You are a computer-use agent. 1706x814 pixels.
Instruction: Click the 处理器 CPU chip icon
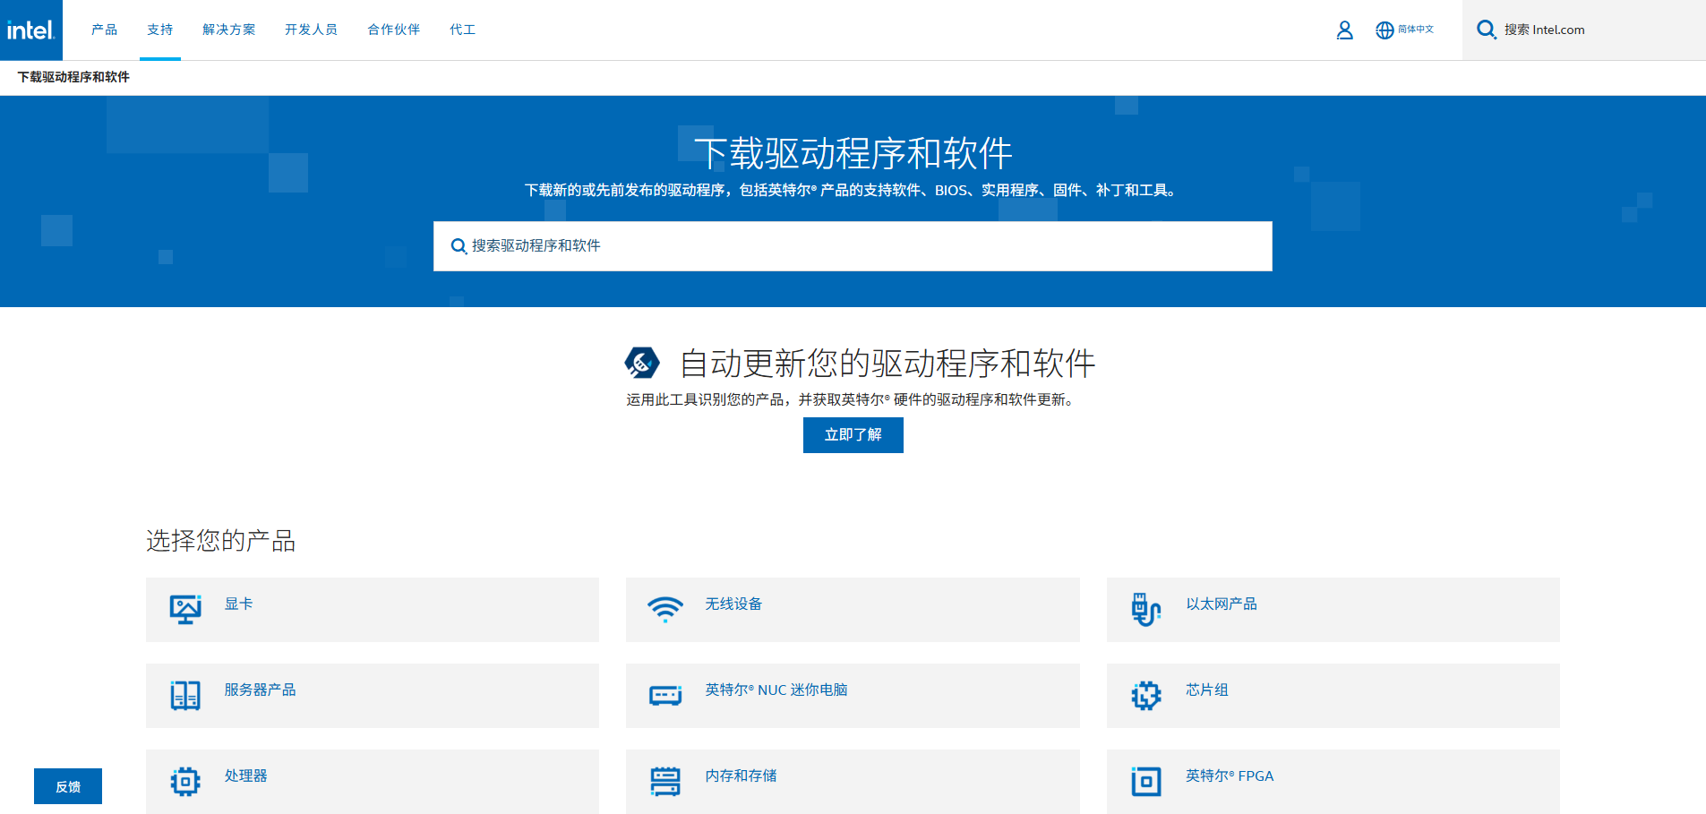pos(184,779)
